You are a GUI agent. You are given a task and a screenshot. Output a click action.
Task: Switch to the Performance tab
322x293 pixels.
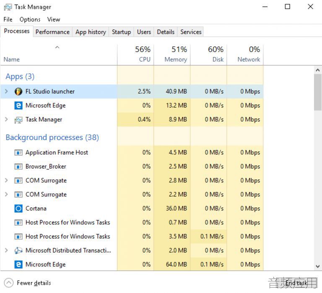point(52,32)
